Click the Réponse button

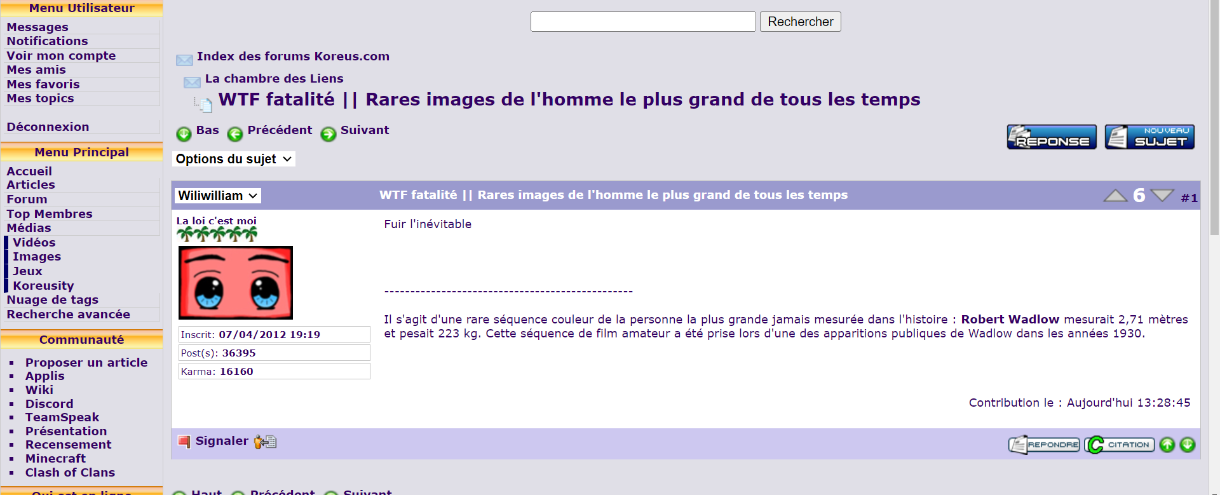tap(1052, 137)
